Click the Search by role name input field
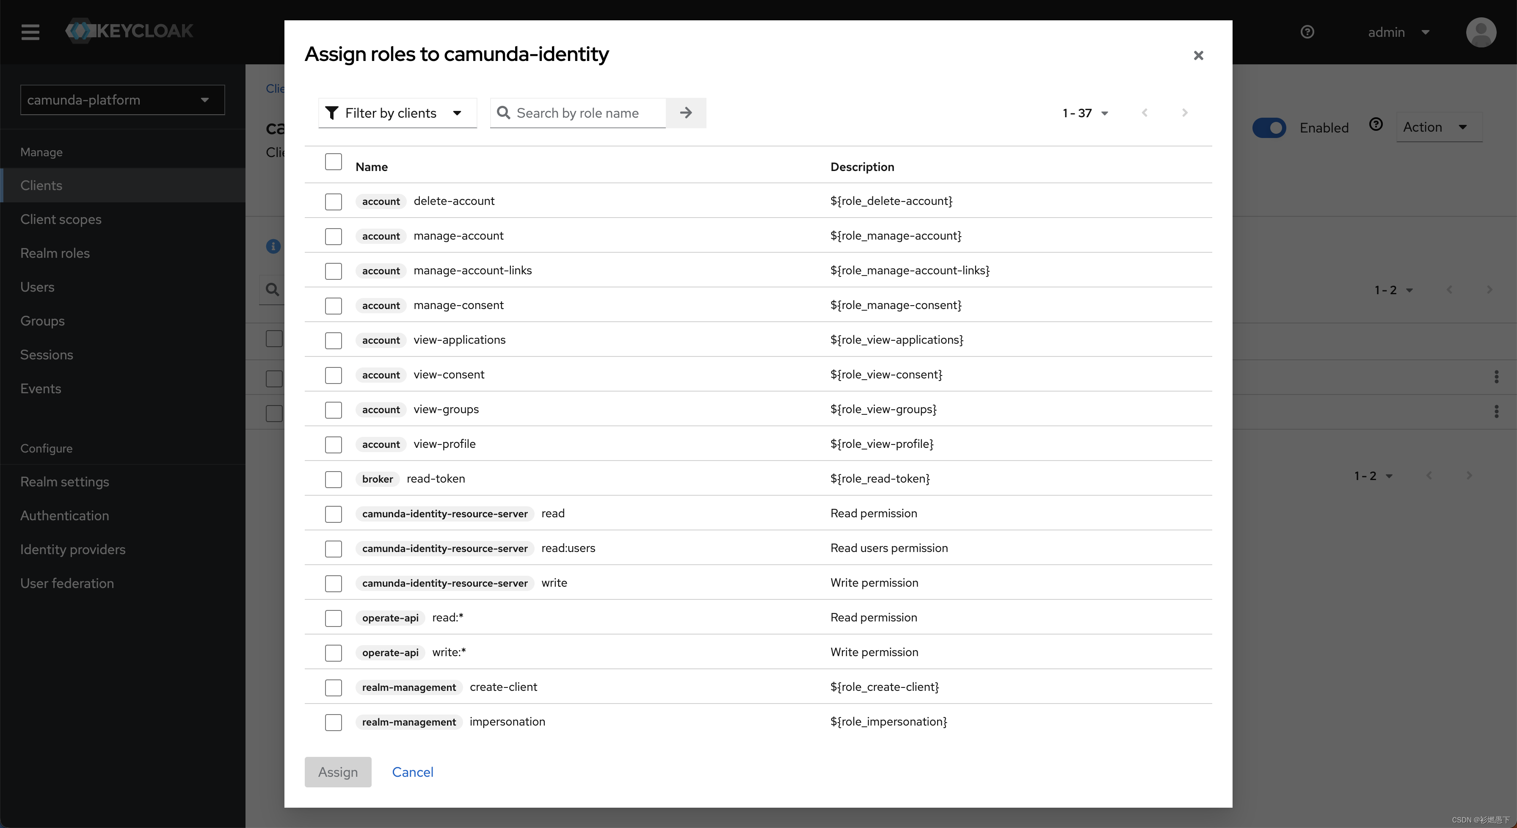1517x828 pixels. [583, 112]
